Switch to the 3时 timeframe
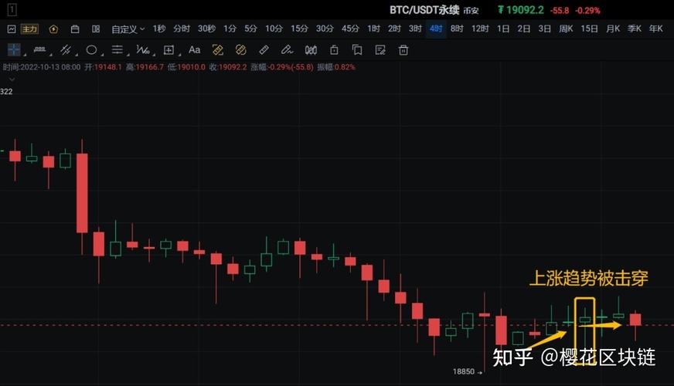Viewport: 674px width, 386px height. click(x=415, y=29)
